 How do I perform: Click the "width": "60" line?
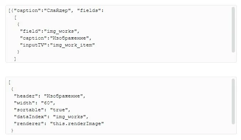(35, 103)
